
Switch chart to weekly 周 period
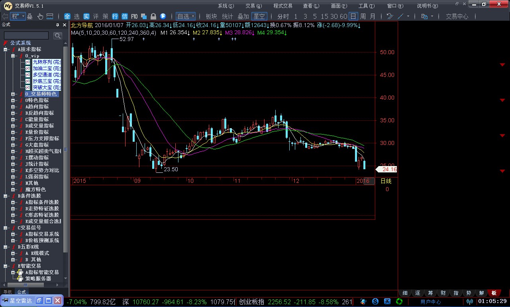(x=363, y=16)
